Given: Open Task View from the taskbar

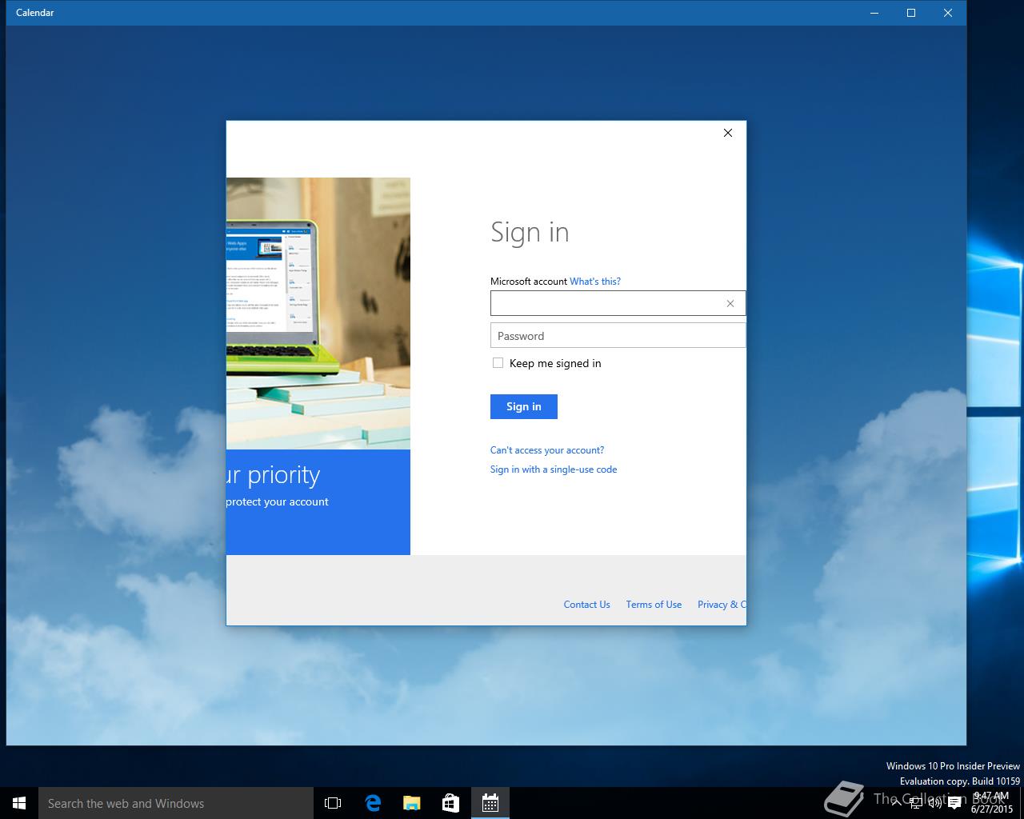Looking at the screenshot, I should (x=333, y=803).
